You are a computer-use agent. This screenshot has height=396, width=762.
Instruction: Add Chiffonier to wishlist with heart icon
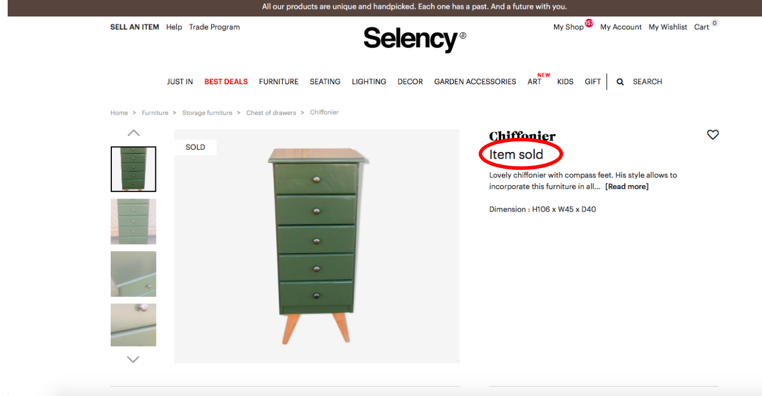[x=713, y=135]
